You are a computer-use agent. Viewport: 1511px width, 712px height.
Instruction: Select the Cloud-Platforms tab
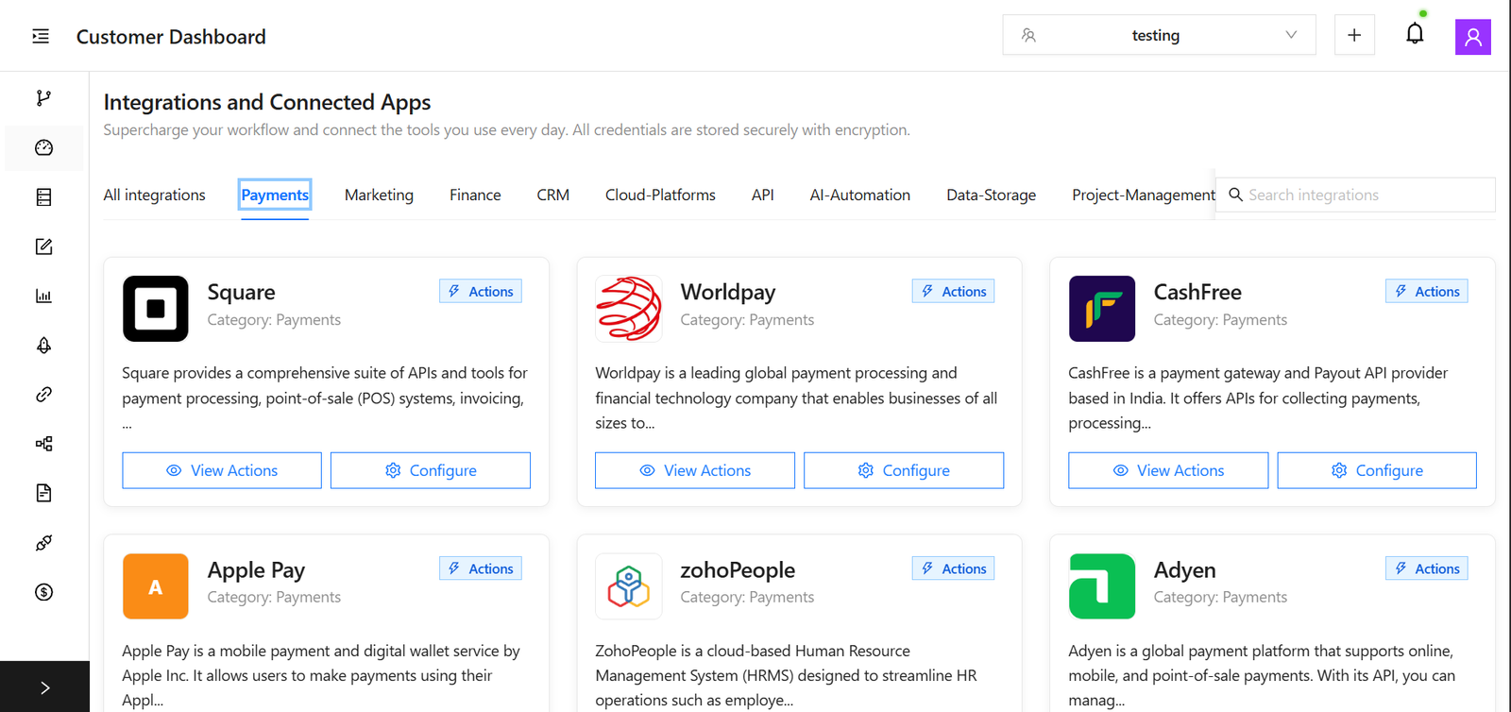click(x=660, y=195)
